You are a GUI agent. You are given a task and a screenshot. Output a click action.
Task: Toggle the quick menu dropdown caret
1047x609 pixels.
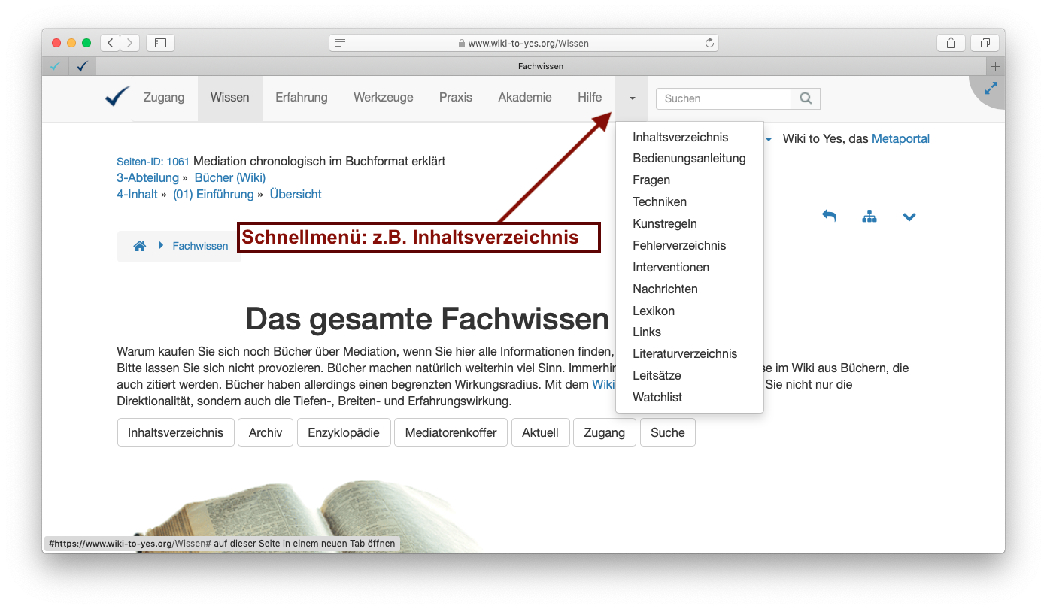tap(632, 98)
